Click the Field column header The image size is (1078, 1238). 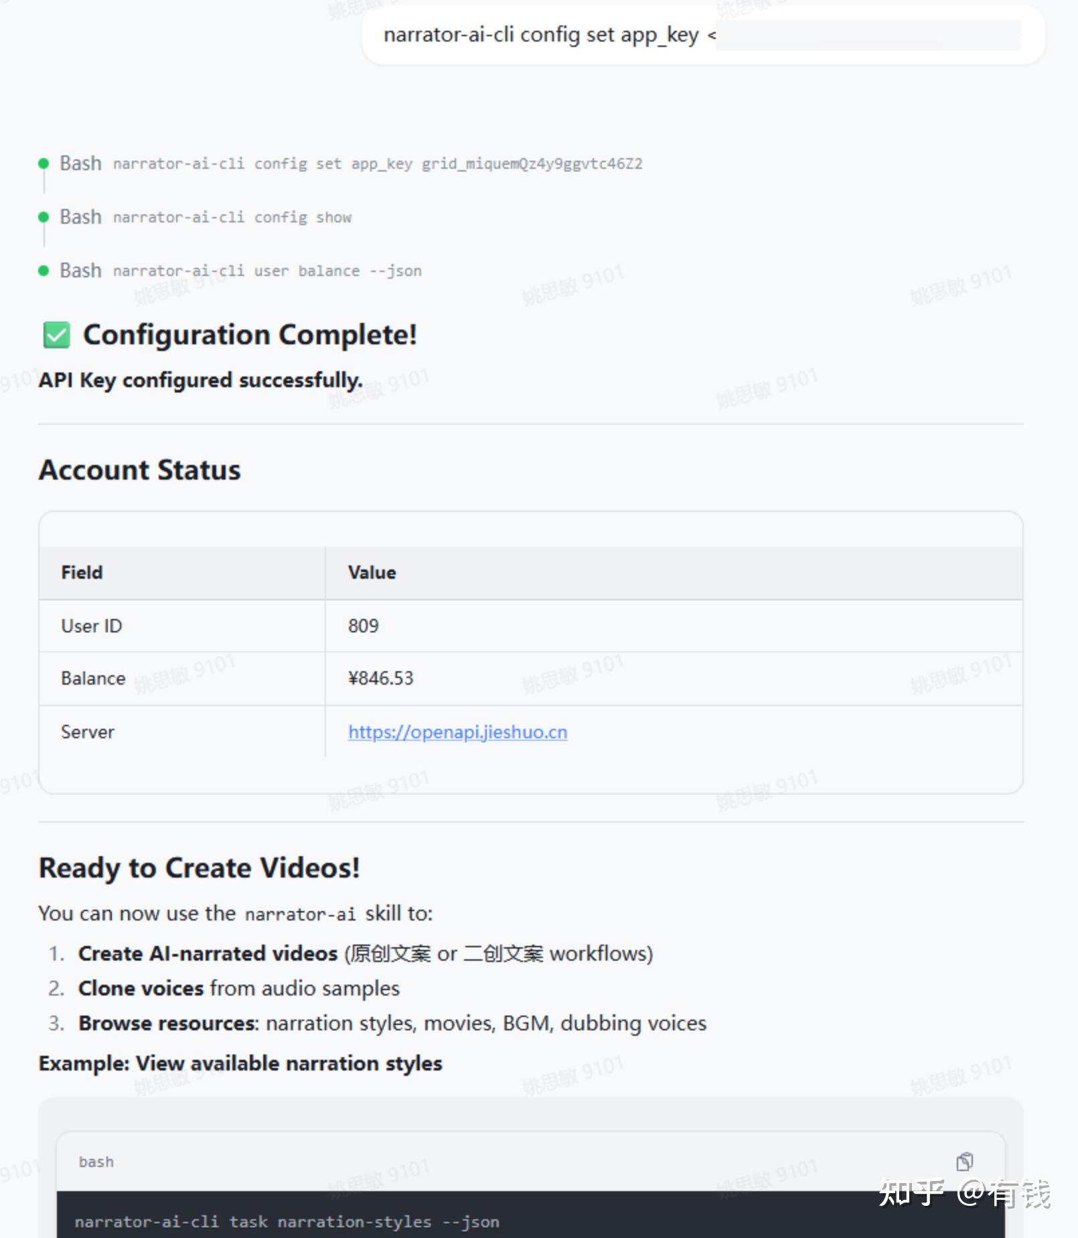(82, 572)
